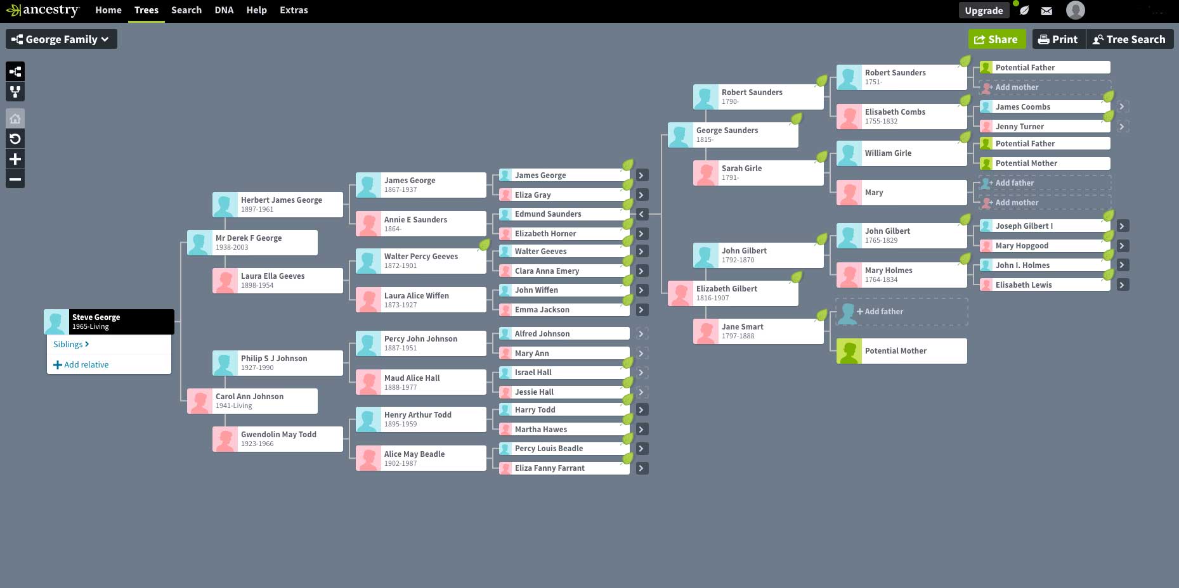
Task: Open the Extras menu
Action: 294,10
